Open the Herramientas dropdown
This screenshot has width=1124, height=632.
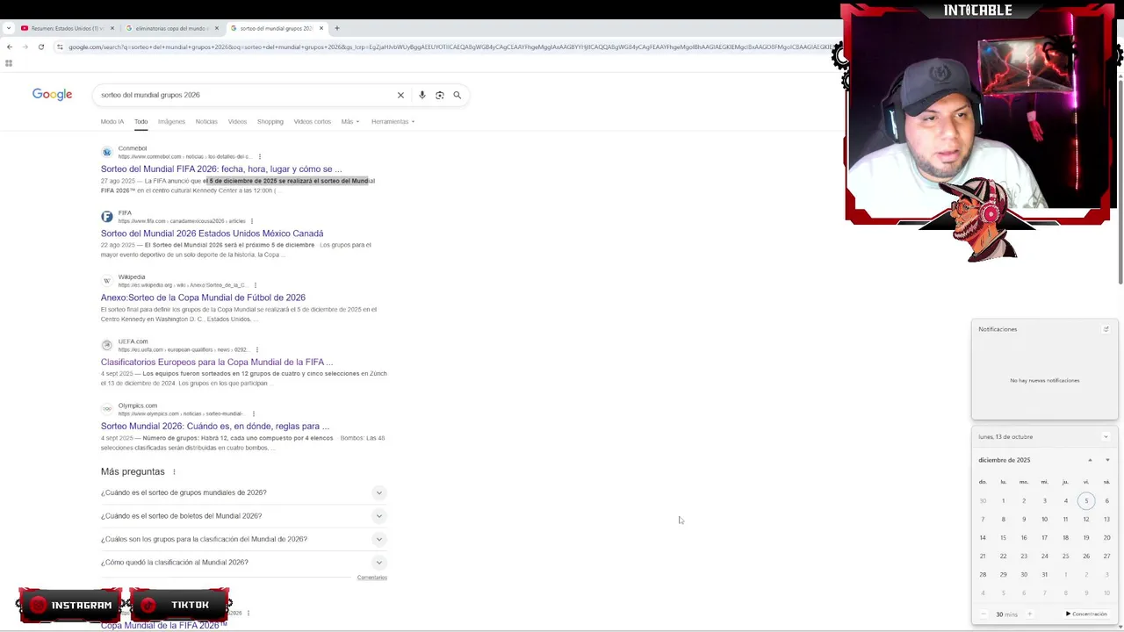pos(393,121)
